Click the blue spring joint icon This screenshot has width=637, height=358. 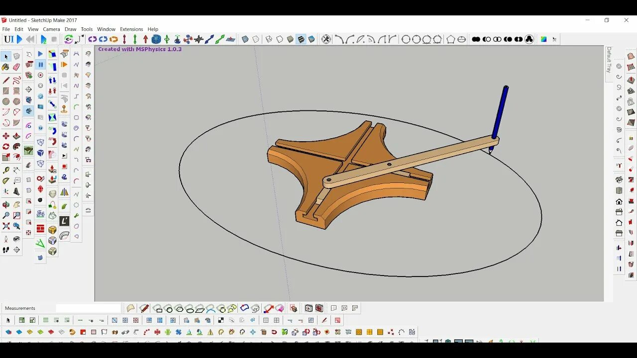(156, 39)
